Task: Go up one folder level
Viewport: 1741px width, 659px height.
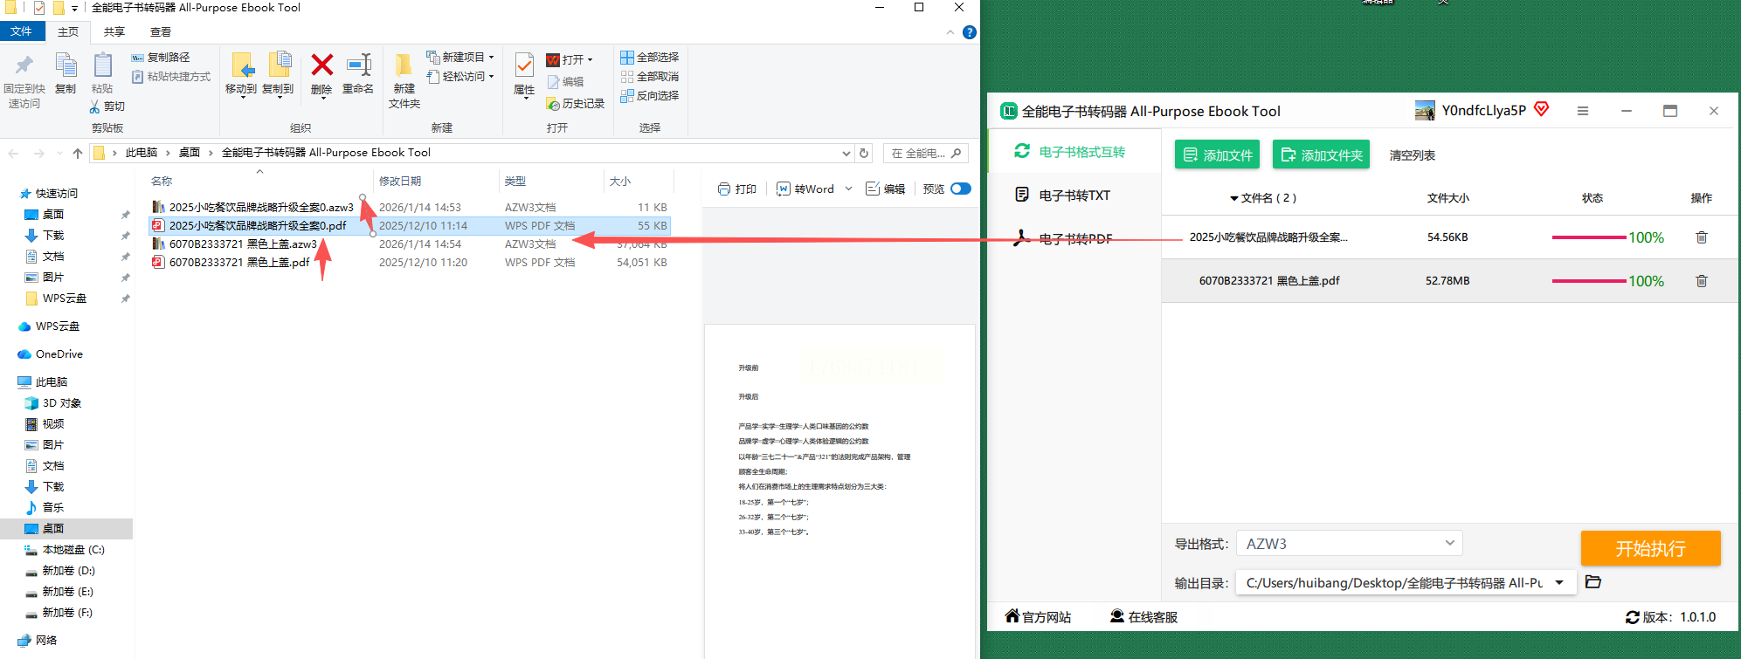Action: pos(78,153)
